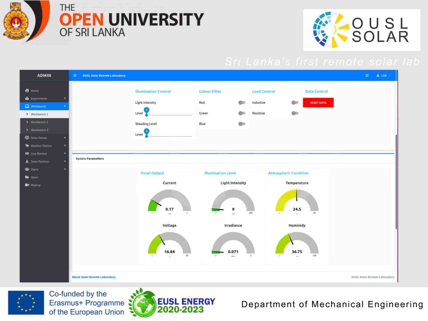428x321 pixels.
Task: Click the Open University crest logo
Action: [16, 21]
